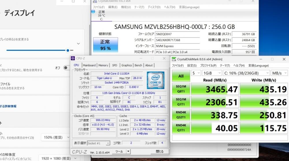Switch to the About tab in CPU-Z
Image resolution: width=289 pixels, height=161 pixels.
(149, 65)
